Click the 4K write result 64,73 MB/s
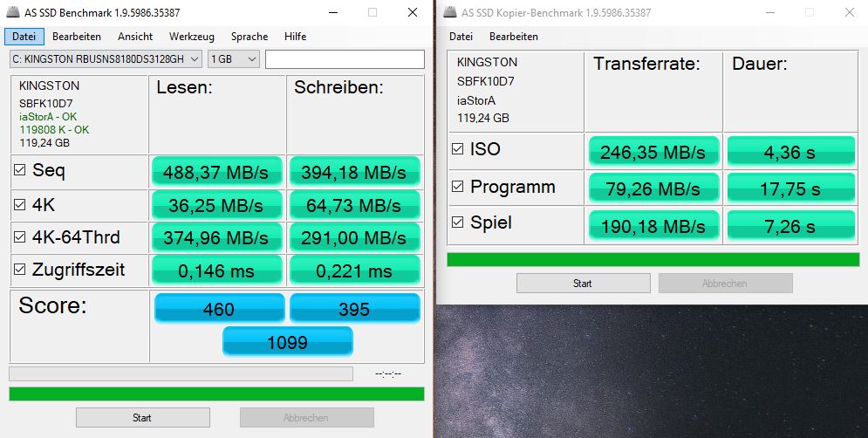The width and height of the screenshot is (868, 438). [354, 205]
